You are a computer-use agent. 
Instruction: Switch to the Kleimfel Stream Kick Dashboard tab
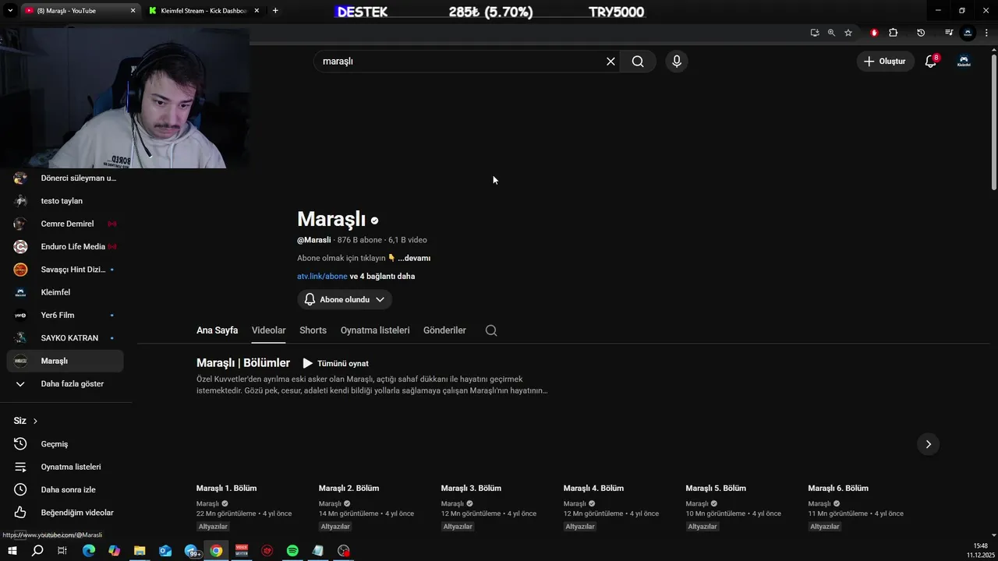[x=204, y=11]
